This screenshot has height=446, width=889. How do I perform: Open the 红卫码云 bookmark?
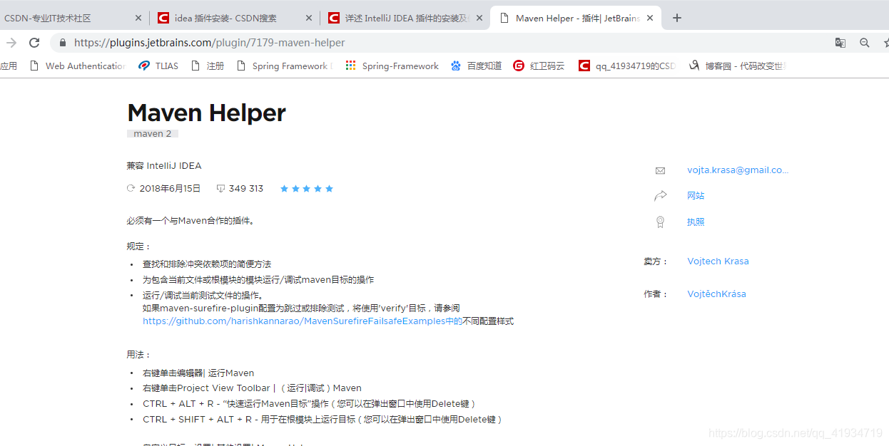coord(539,66)
